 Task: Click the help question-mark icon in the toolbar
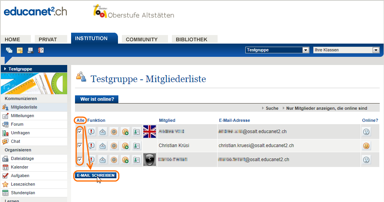tap(41, 50)
